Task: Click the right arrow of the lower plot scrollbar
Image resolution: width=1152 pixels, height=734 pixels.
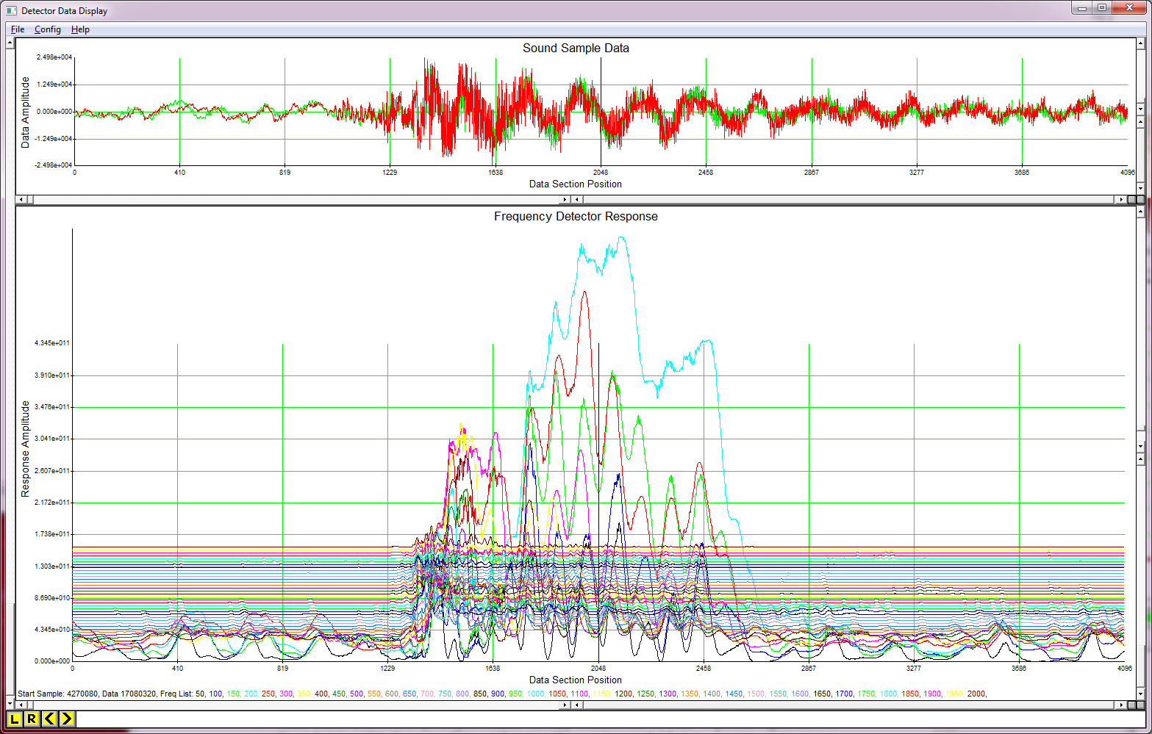Action: pyautogui.click(x=1120, y=705)
